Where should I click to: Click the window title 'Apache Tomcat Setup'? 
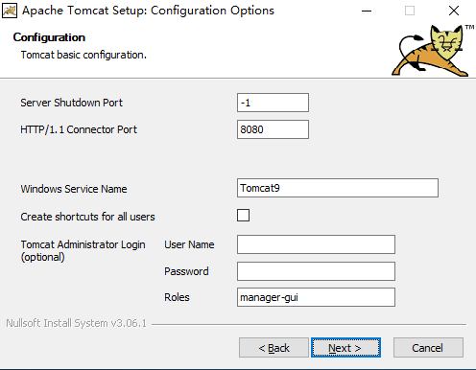point(84,11)
